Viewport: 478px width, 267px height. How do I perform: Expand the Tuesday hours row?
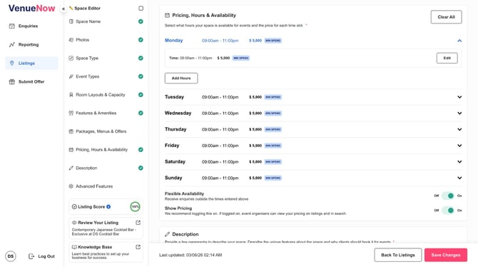[x=459, y=97]
